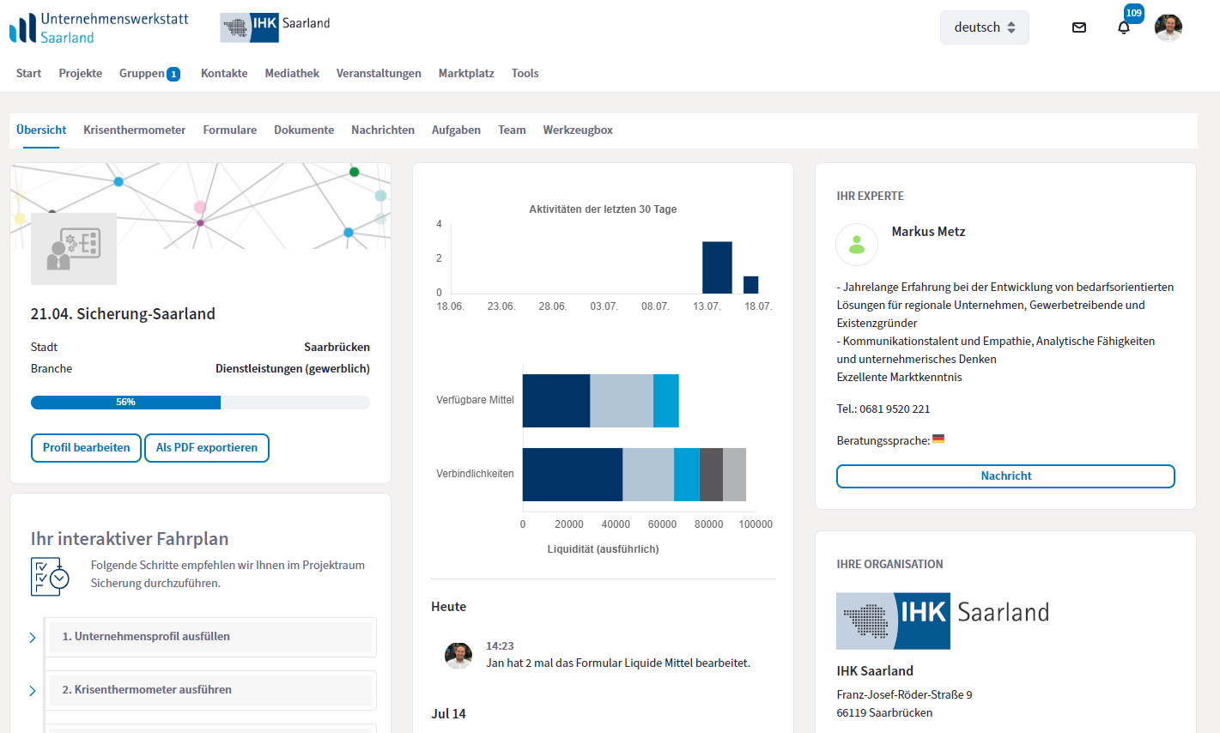The width and height of the screenshot is (1220, 733).
Task: Click the Unternehmenswerkstatt Saarland logo
Action: tap(99, 27)
